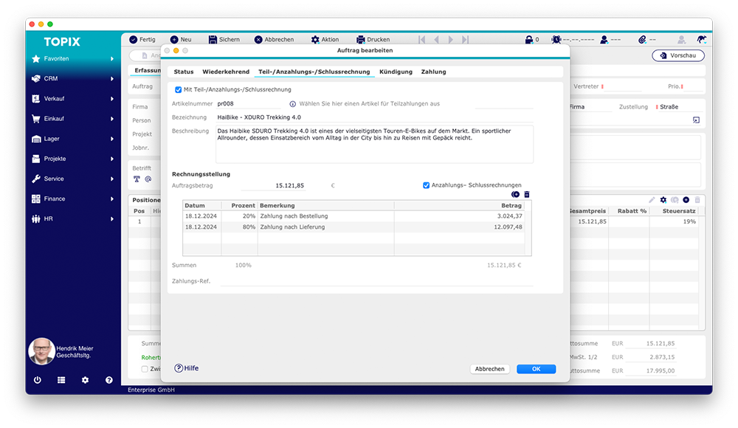Click the Sichern save icon in toolbar
This screenshot has height=428, width=738.
point(213,39)
